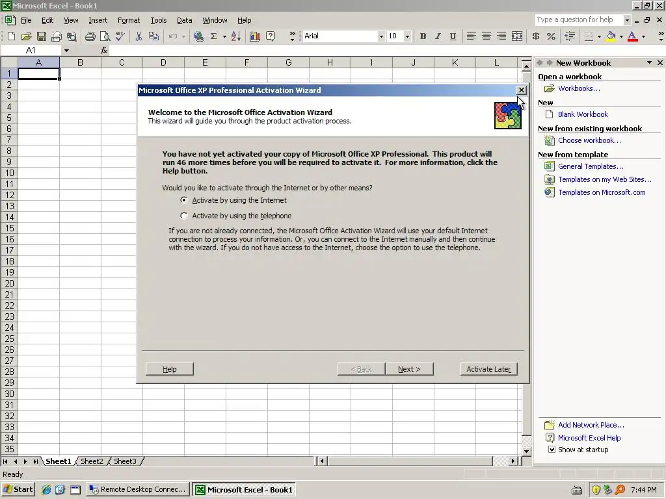
Task: Switch to Remote Desktop Connection taskbar item
Action: tap(138, 489)
